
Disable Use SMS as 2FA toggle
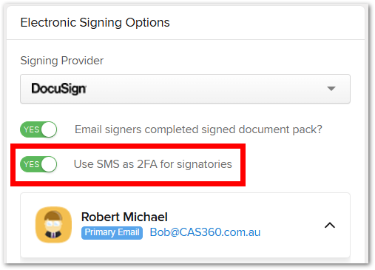point(38,164)
